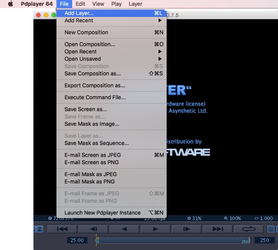The image size is (278, 250).
Task: Select E-mail Mask as PNG
Action: [111, 182]
